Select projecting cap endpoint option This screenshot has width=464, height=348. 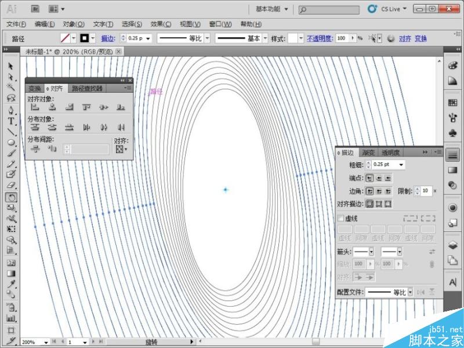tap(388, 178)
